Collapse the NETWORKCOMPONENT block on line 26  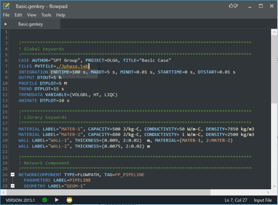click(12, 175)
